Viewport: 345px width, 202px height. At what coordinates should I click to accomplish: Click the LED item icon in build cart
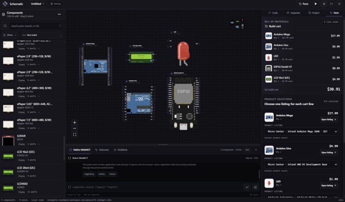[268, 57]
